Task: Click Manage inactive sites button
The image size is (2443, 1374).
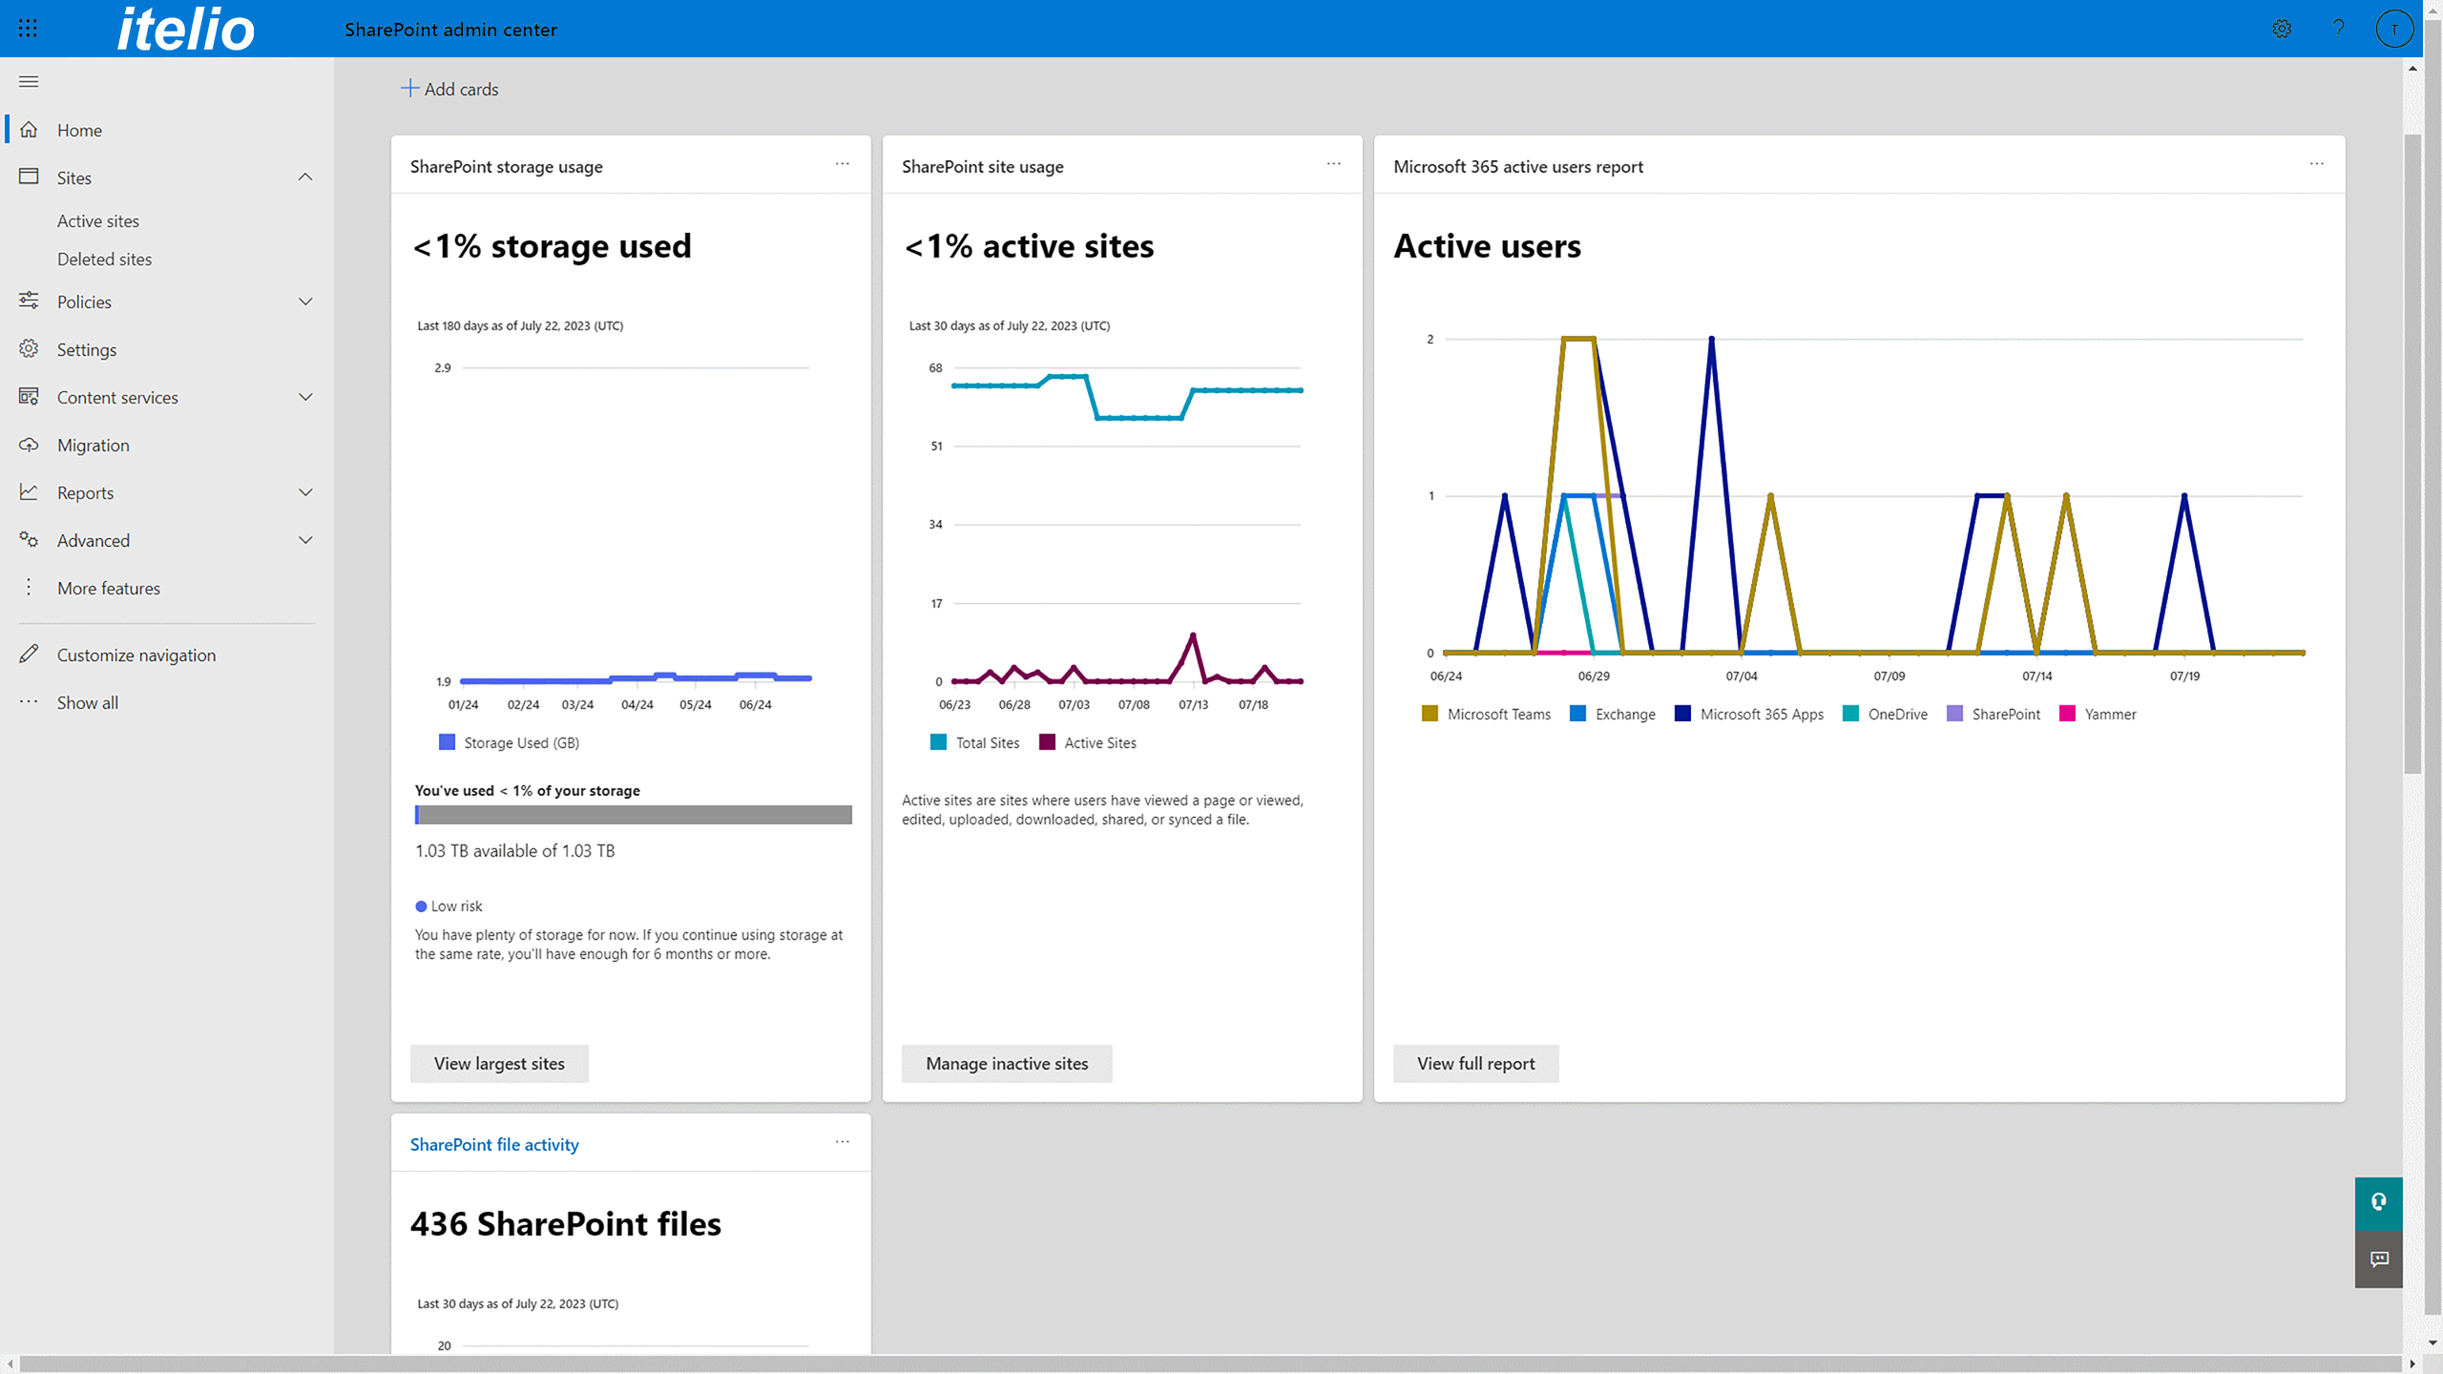Action: [1007, 1063]
